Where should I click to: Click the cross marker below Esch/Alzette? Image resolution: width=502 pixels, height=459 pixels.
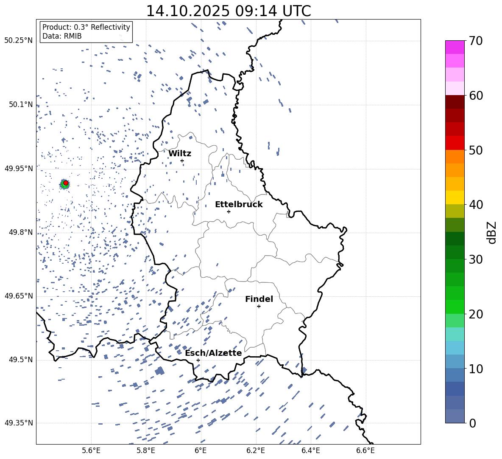click(x=198, y=360)
